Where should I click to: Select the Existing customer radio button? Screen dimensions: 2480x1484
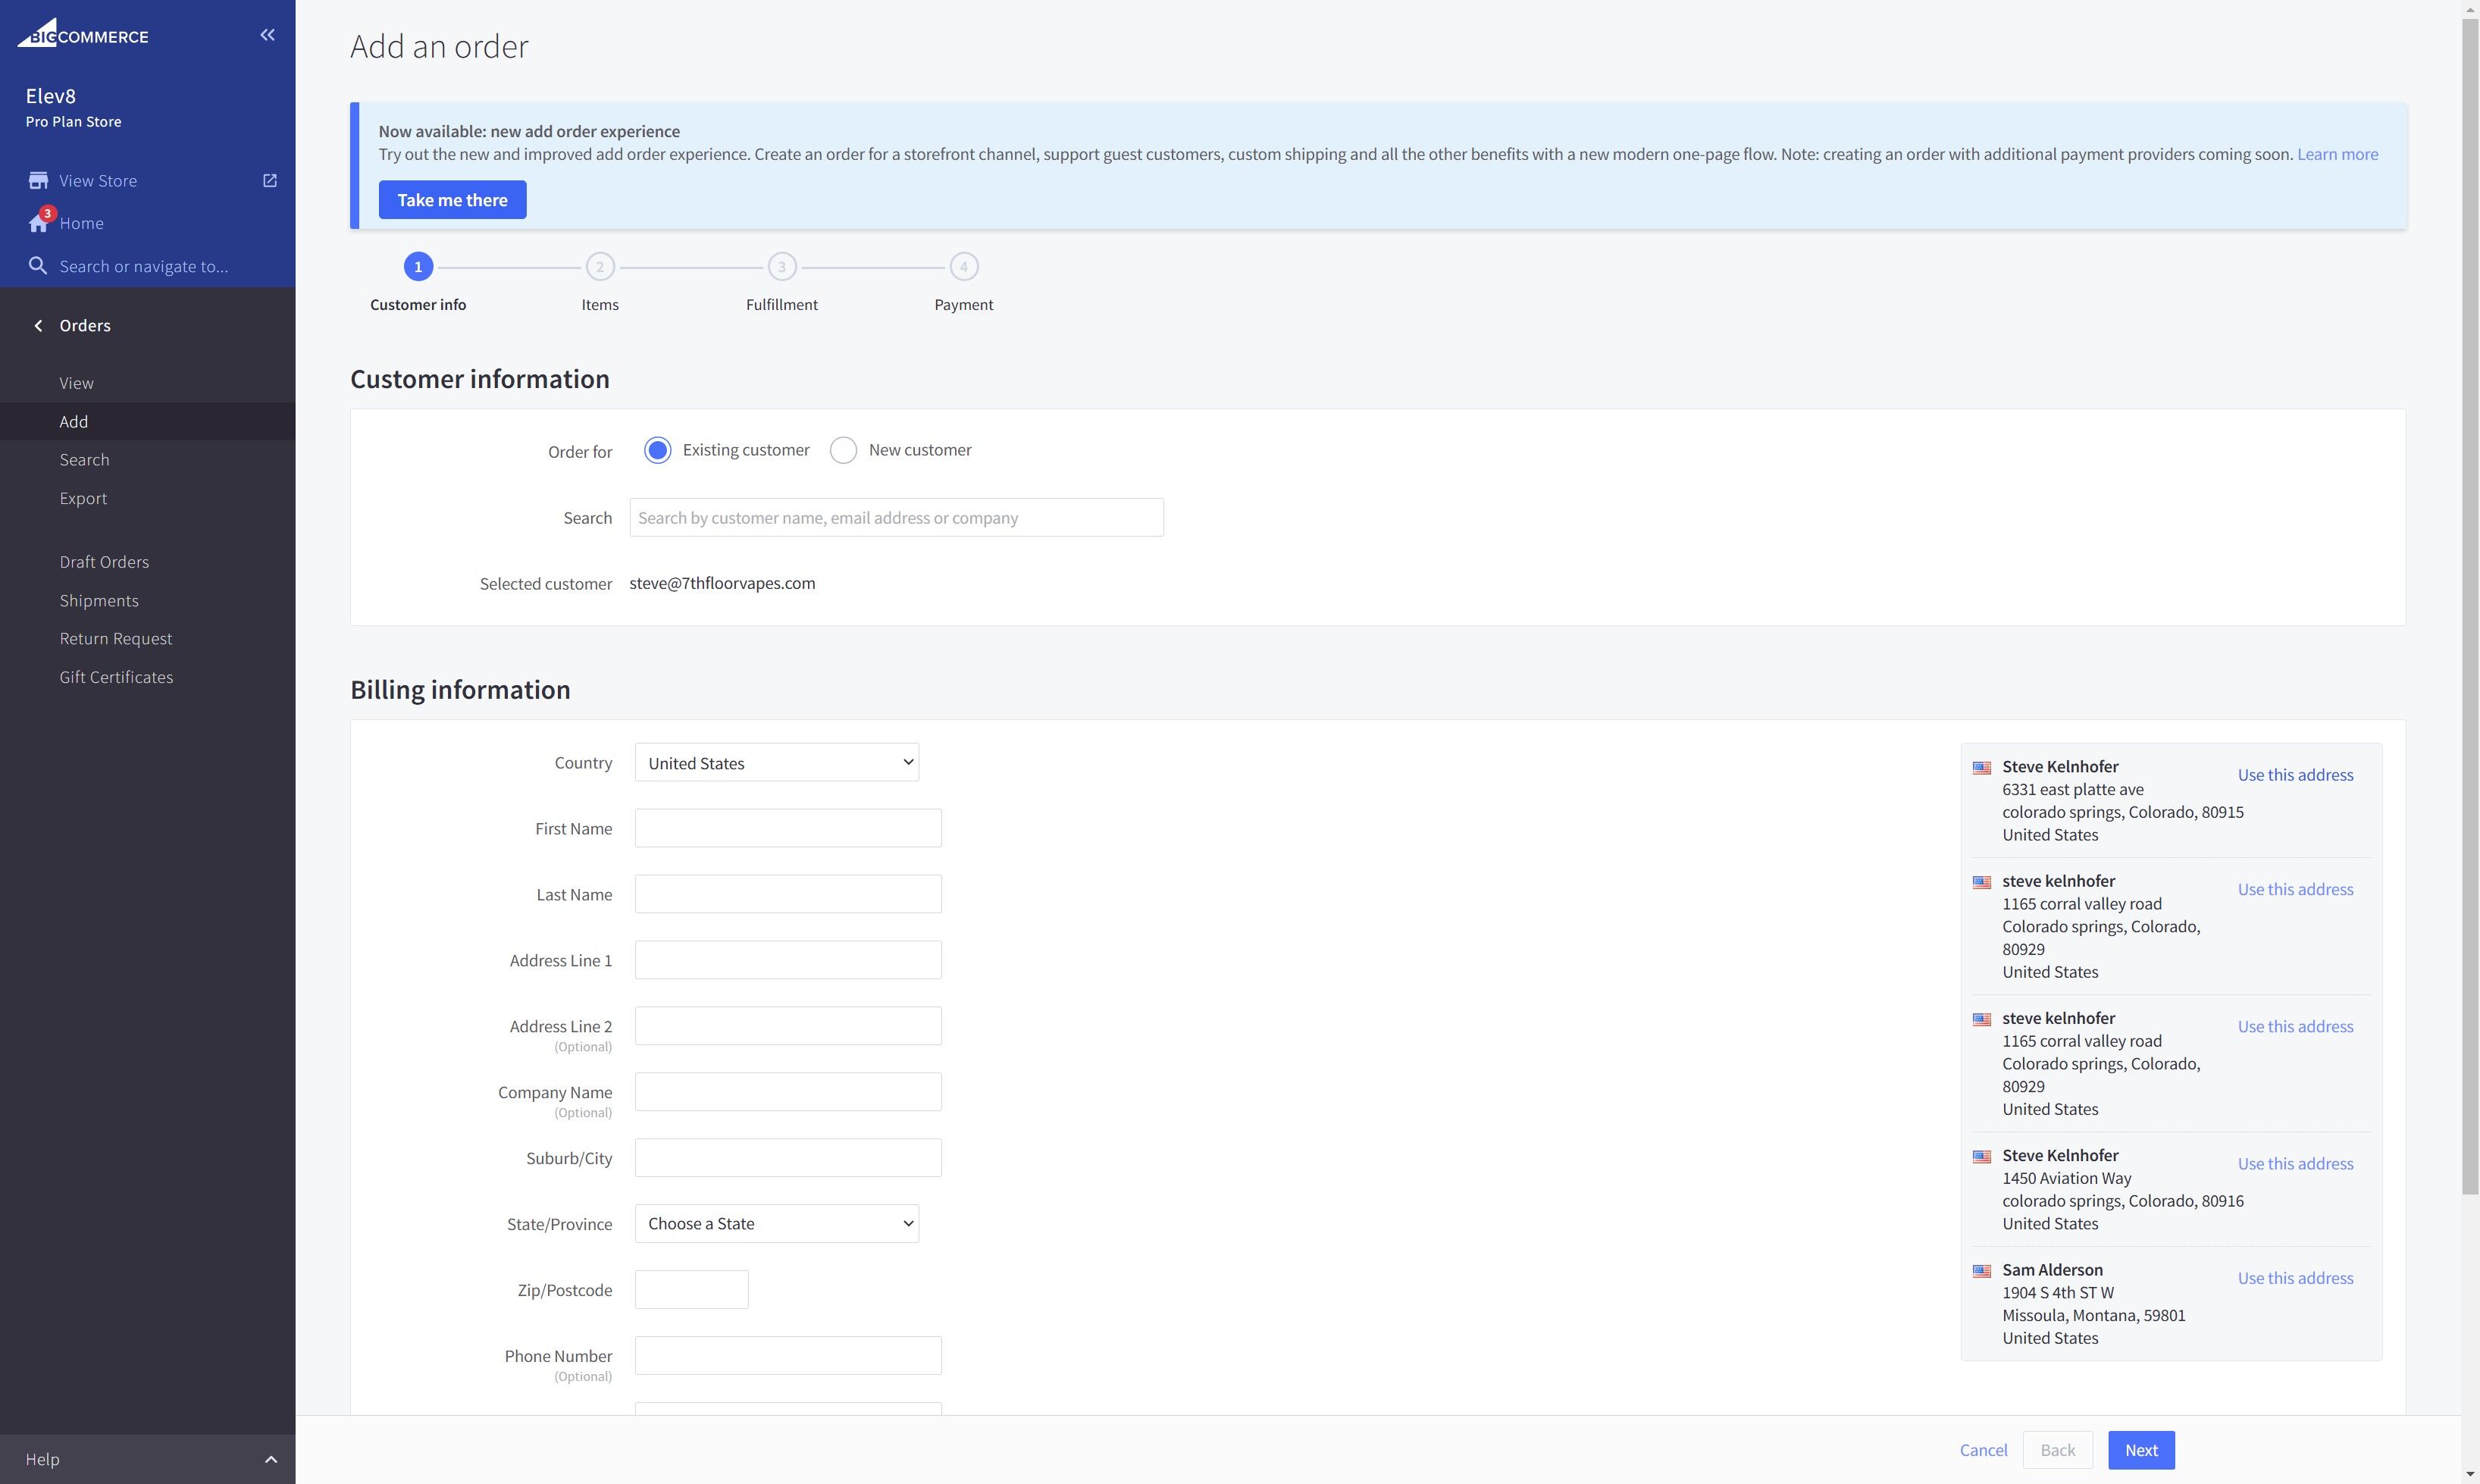pos(657,451)
